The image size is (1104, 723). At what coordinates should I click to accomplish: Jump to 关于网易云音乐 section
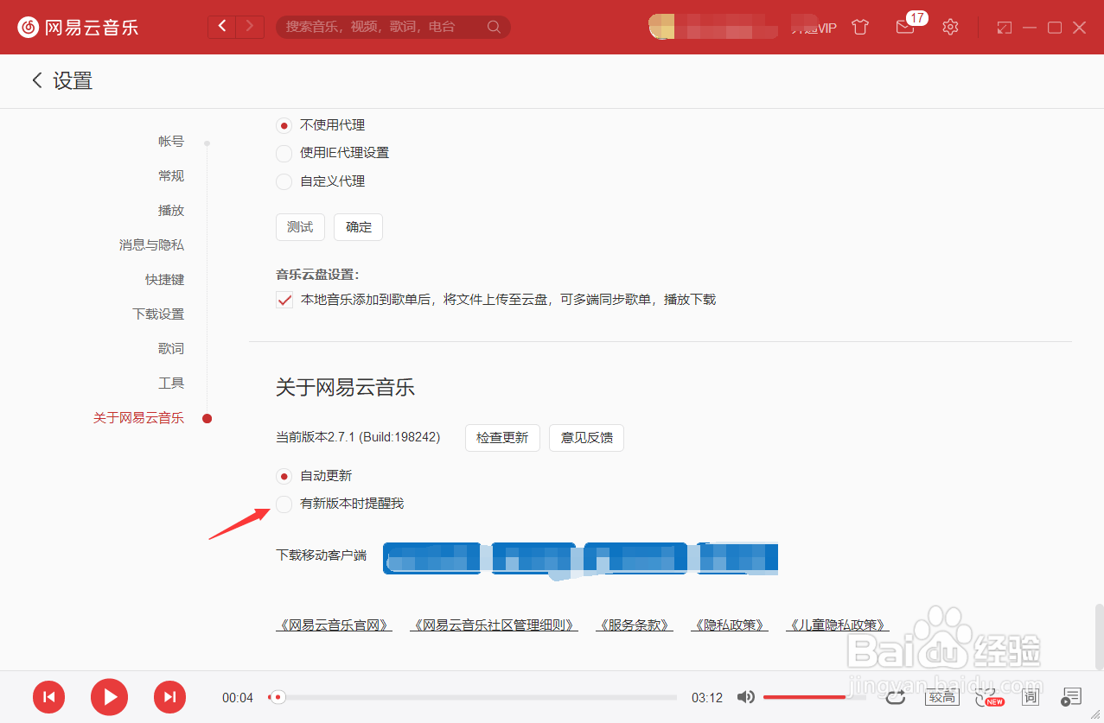(x=138, y=418)
